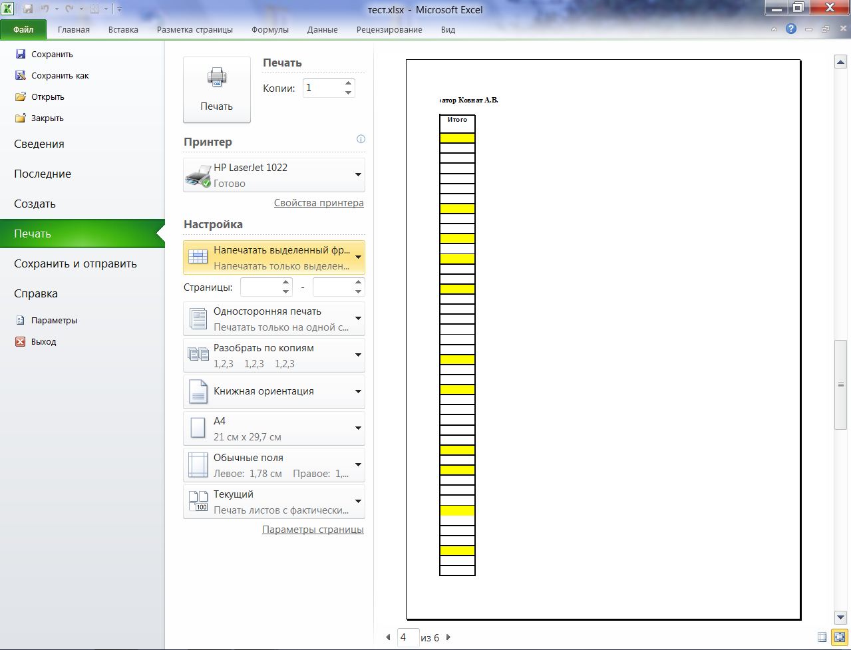Click the Открыть folder icon
Image resolution: width=851 pixels, height=650 pixels.
tap(21, 97)
